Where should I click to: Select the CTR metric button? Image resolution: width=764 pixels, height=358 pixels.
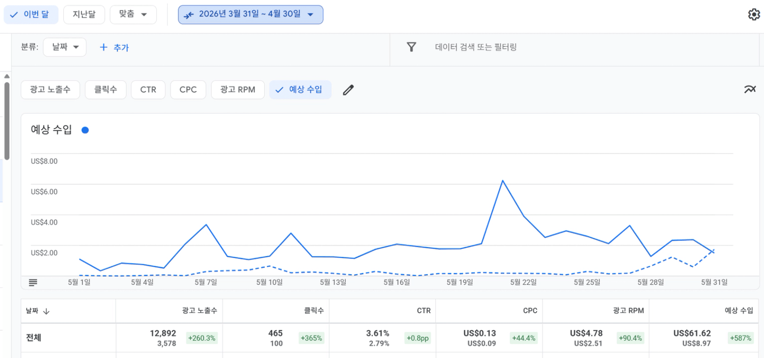point(148,89)
